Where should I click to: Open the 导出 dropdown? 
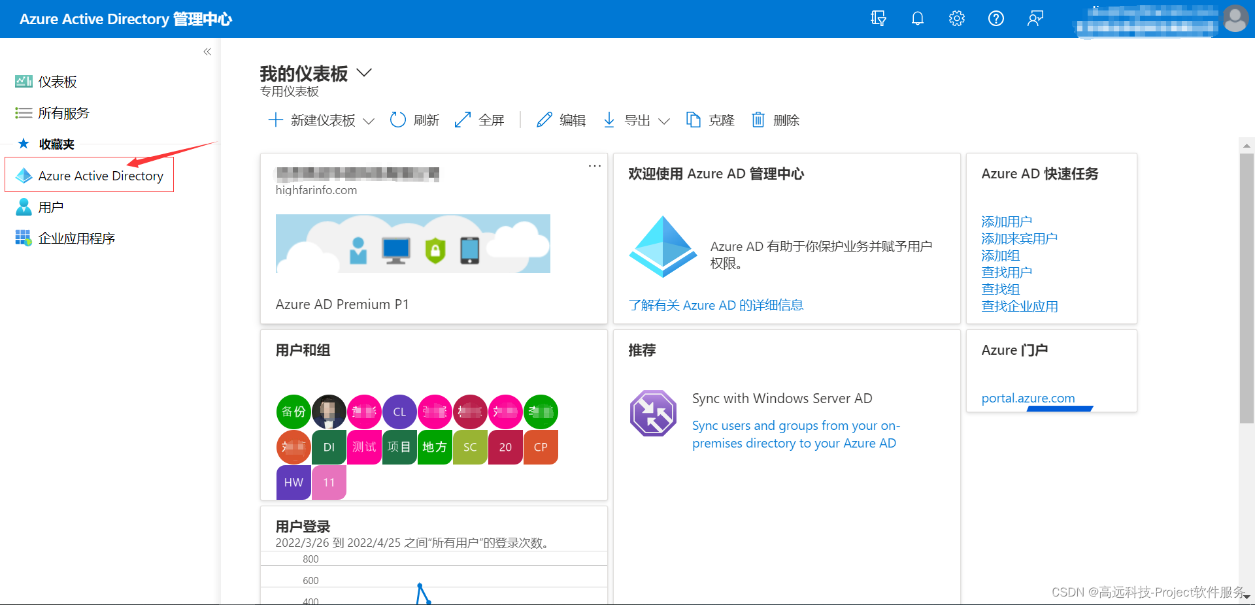pyautogui.click(x=636, y=120)
